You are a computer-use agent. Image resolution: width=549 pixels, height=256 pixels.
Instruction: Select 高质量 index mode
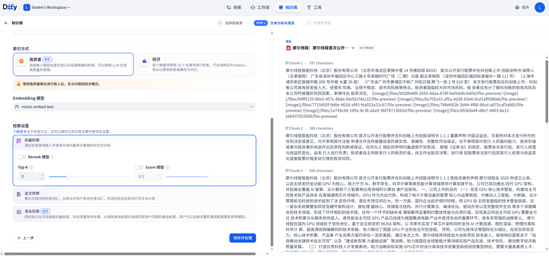(73, 64)
